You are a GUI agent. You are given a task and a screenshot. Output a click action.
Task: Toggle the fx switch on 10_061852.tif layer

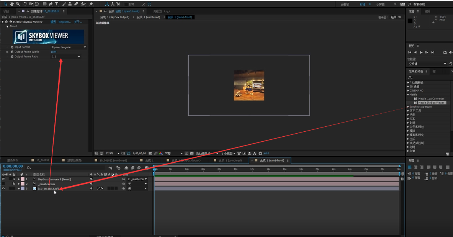102,188
